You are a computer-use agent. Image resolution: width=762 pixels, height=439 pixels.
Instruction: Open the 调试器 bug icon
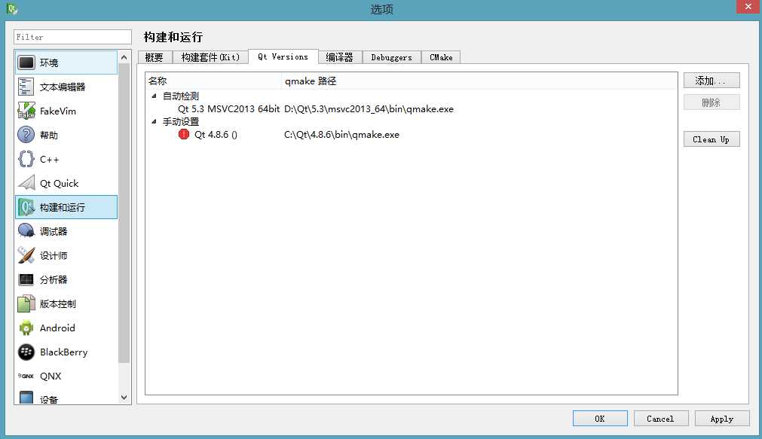(26, 231)
